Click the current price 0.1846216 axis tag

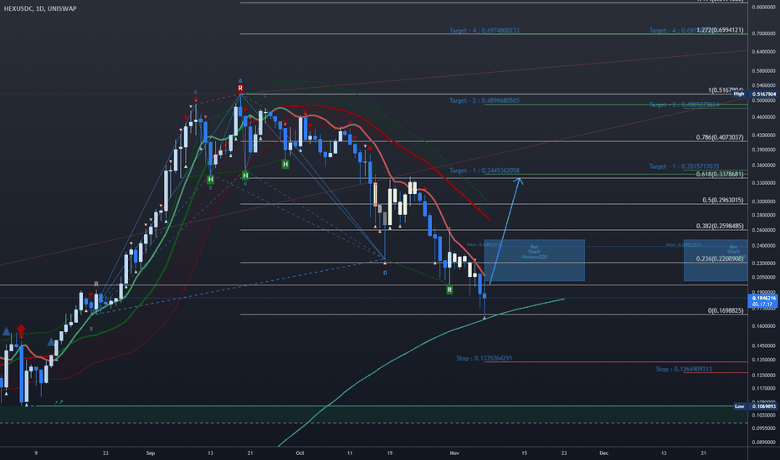pos(762,301)
